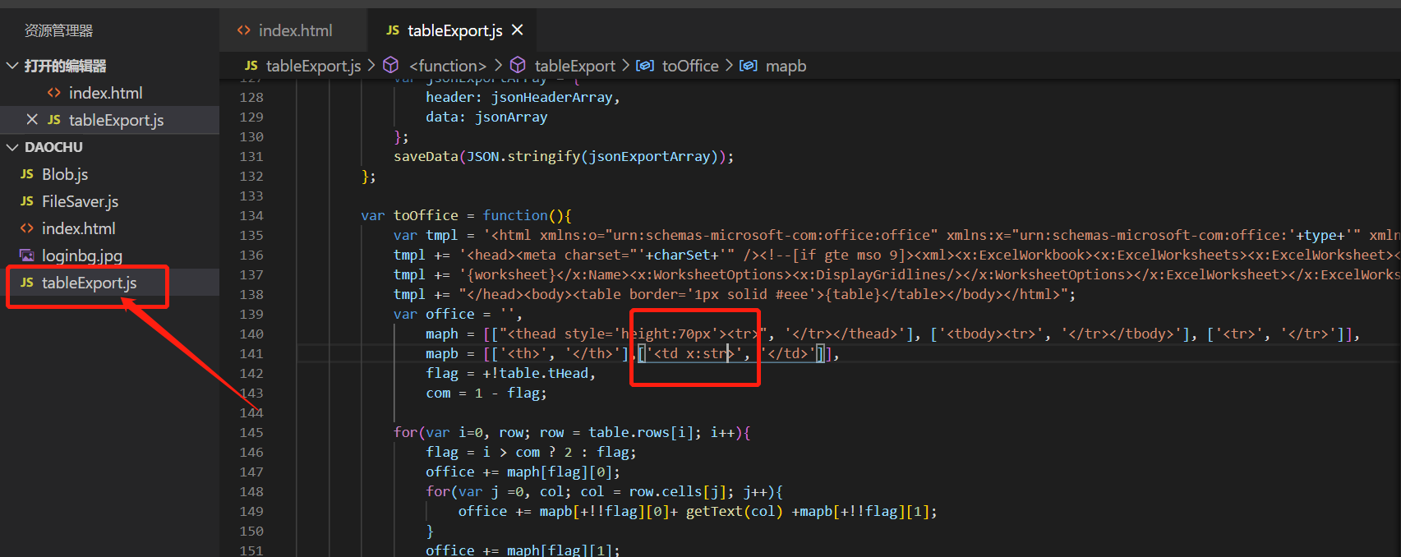The height and width of the screenshot is (557, 1401).
Task: Click line number 145
Action: [x=251, y=432]
